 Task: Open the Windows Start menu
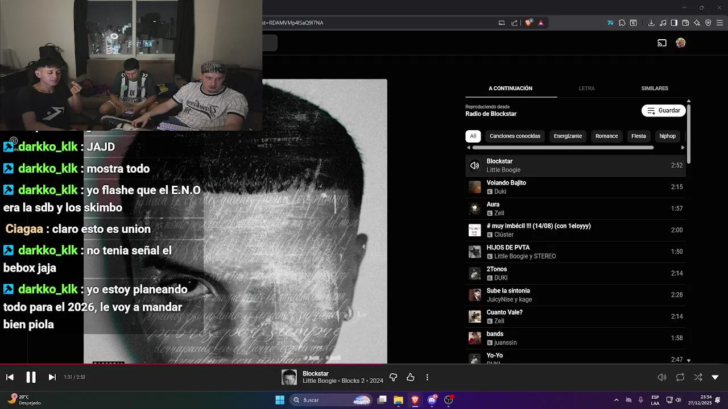(x=280, y=400)
